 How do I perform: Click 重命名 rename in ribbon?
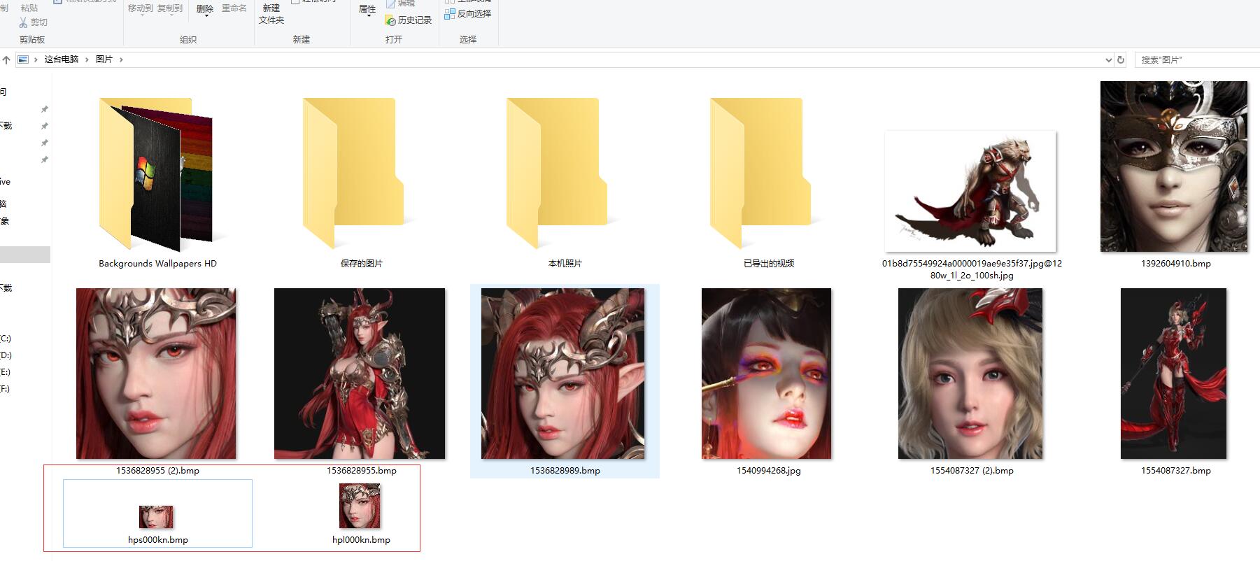(234, 8)
